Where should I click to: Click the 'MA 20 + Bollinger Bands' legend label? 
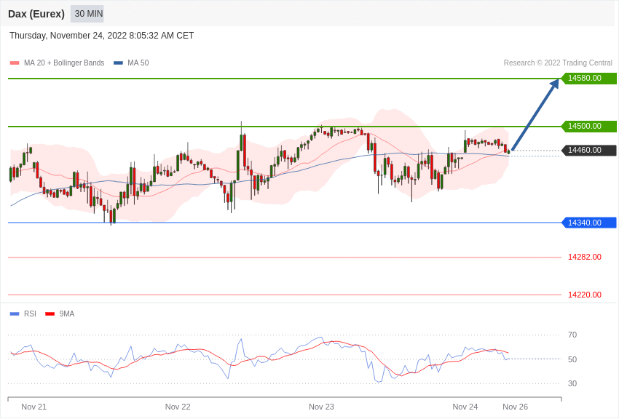pos(64,63)
